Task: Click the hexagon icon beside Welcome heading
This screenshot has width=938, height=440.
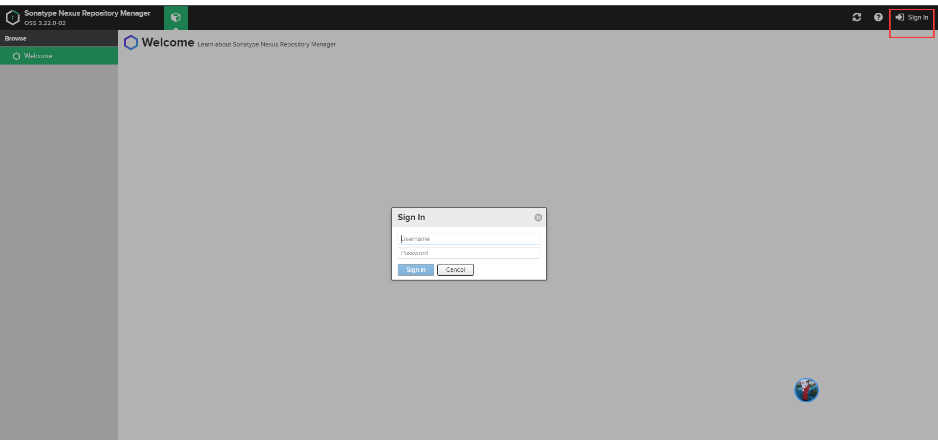Action: coord(131,43)
